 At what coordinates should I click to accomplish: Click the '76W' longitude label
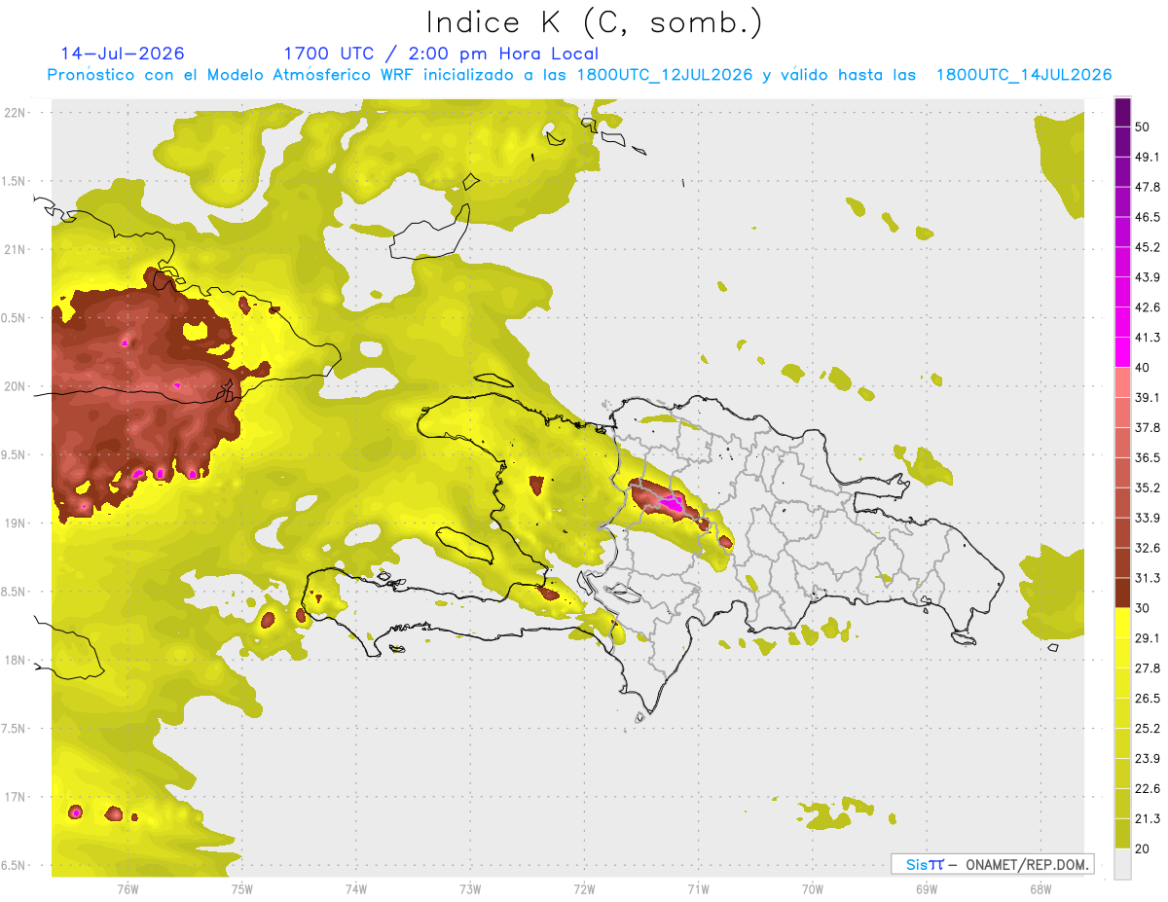(x=128, y=888)
